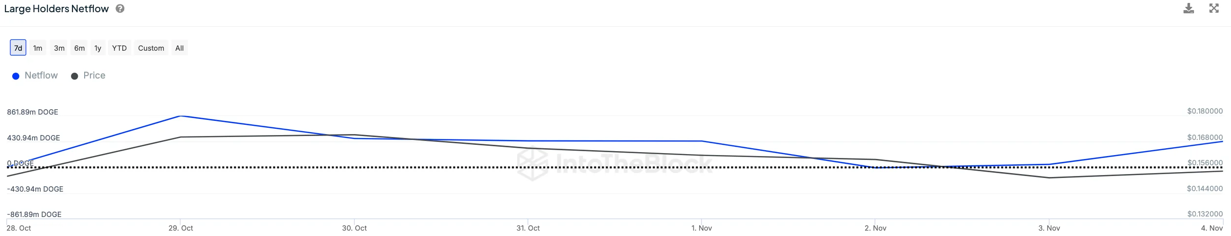Show the 1y time range

[98, 48]
